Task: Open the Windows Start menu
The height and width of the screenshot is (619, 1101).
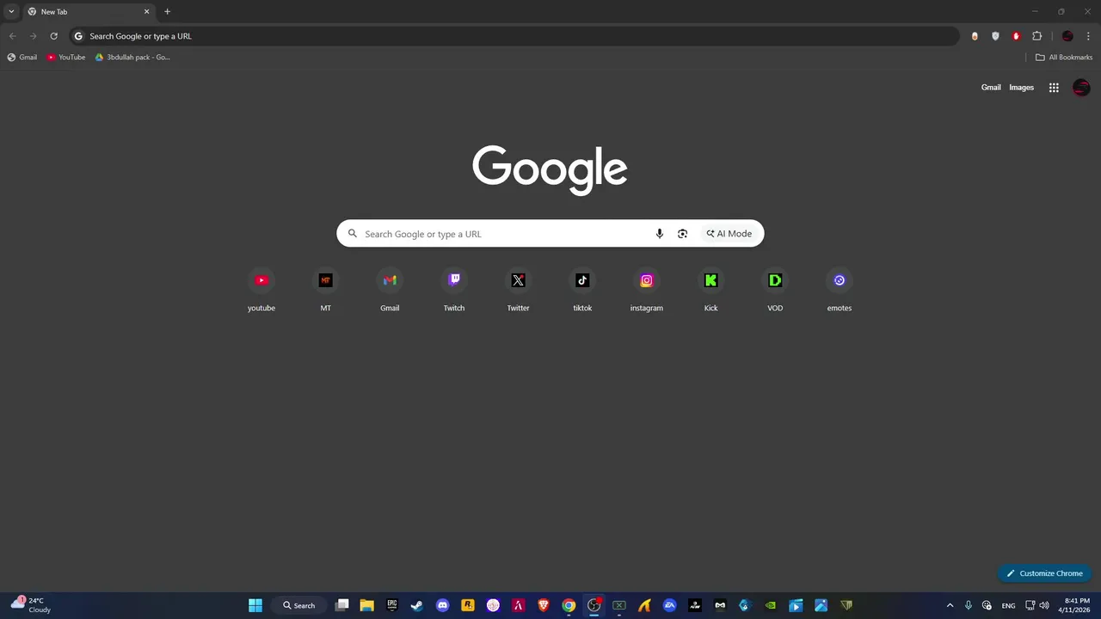Action: pos(255,605)
